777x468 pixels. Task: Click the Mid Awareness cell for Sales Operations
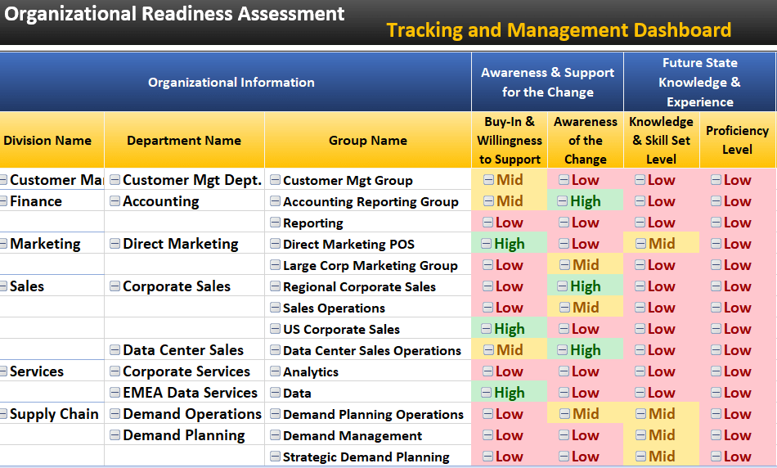coord(586,308)
